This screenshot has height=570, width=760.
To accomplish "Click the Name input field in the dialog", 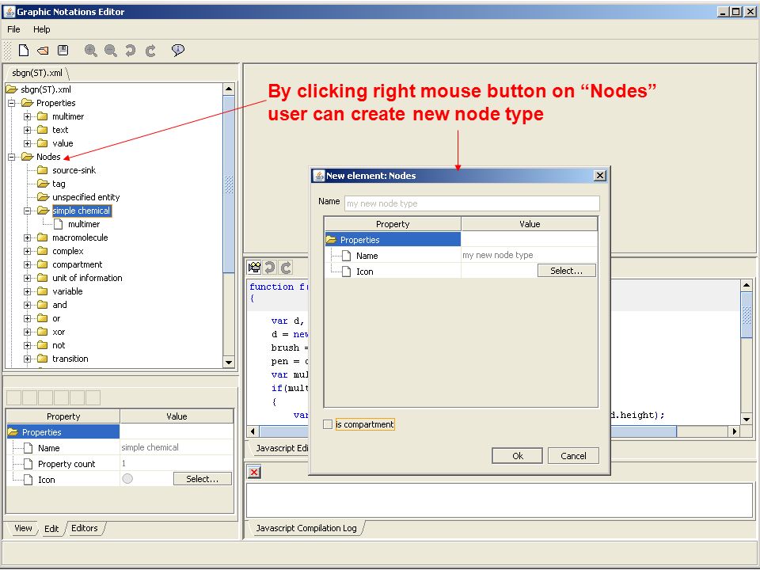I will 472,203.
